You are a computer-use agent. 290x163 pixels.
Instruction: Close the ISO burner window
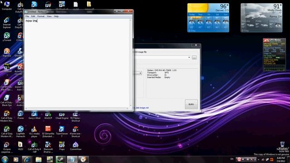[x=196, y=45]
